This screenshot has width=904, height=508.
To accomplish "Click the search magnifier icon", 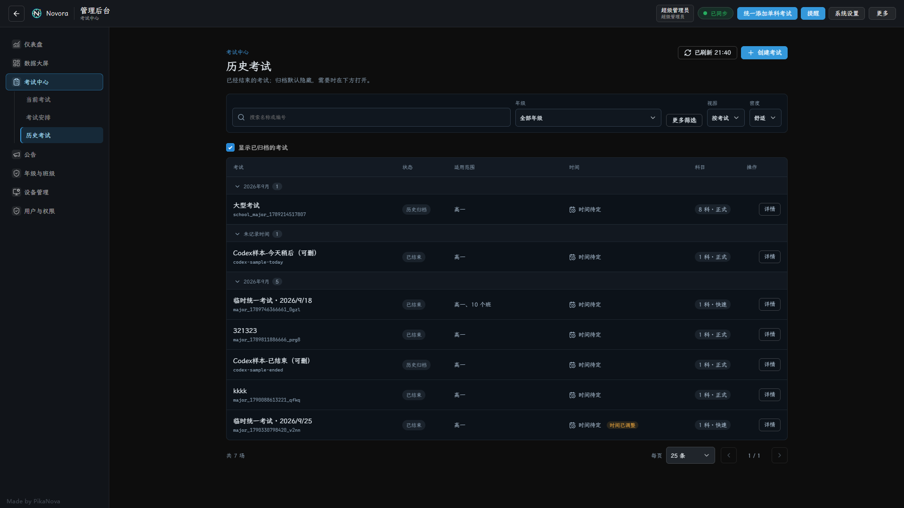I will [241, 117].
